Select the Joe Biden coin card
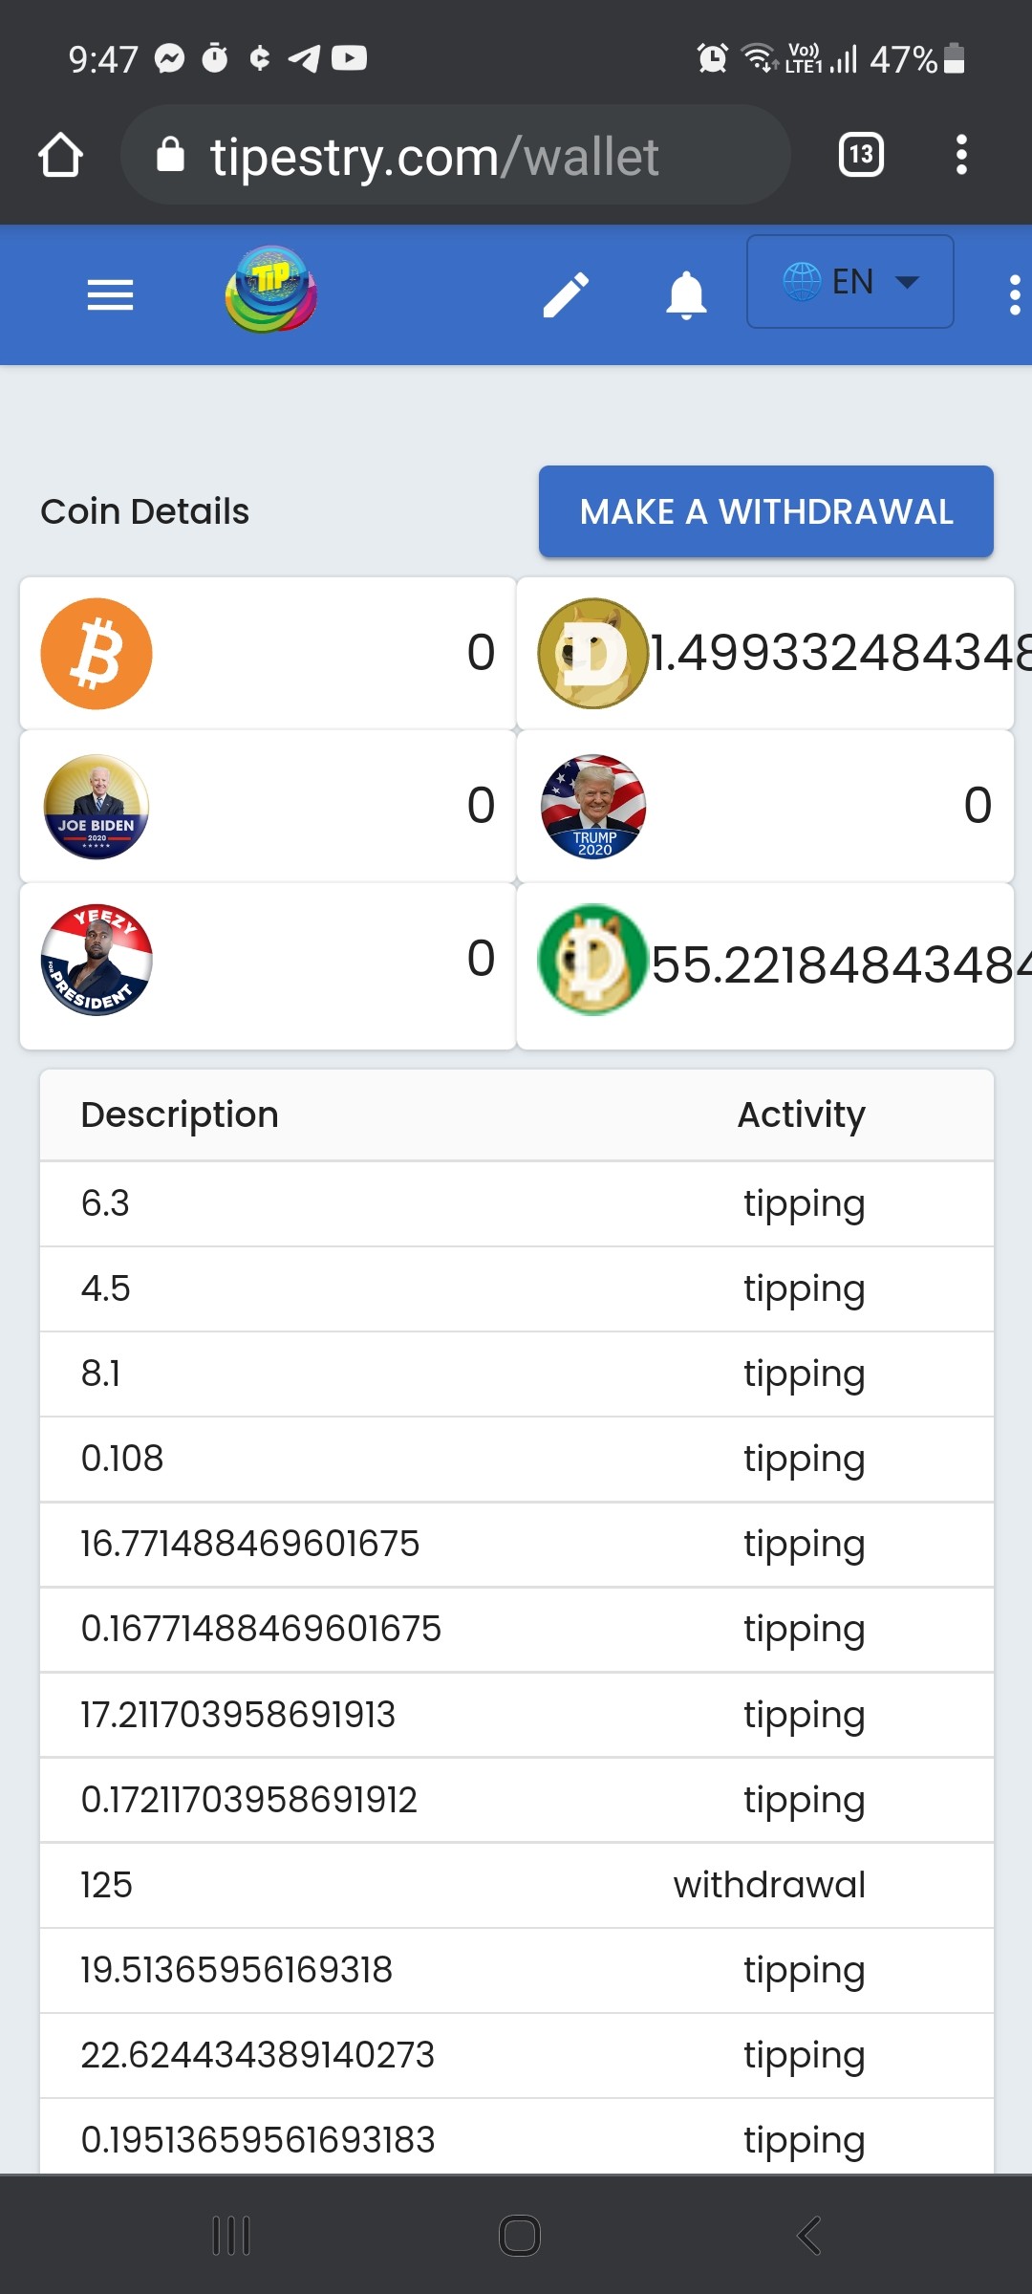 pos(268,806)
